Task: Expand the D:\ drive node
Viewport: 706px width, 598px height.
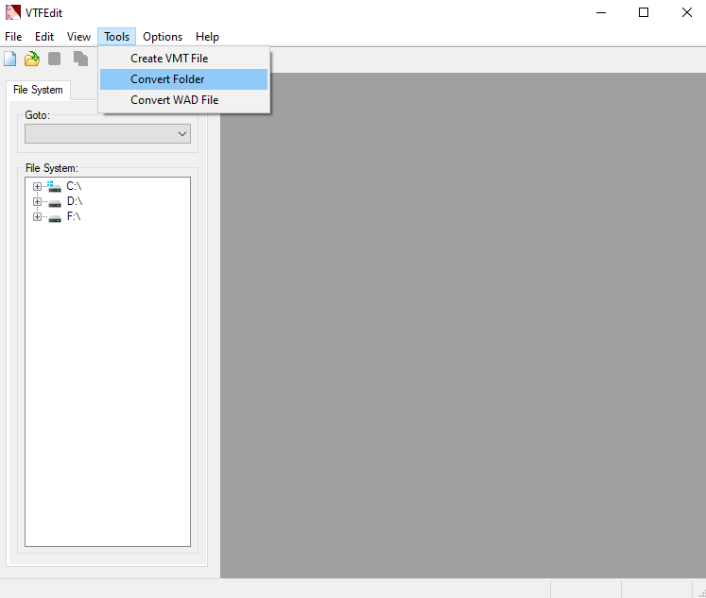Action: 38,201
